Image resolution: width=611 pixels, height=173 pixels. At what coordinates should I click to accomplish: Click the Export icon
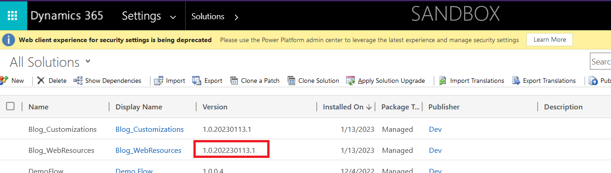(x=197, y=81)
